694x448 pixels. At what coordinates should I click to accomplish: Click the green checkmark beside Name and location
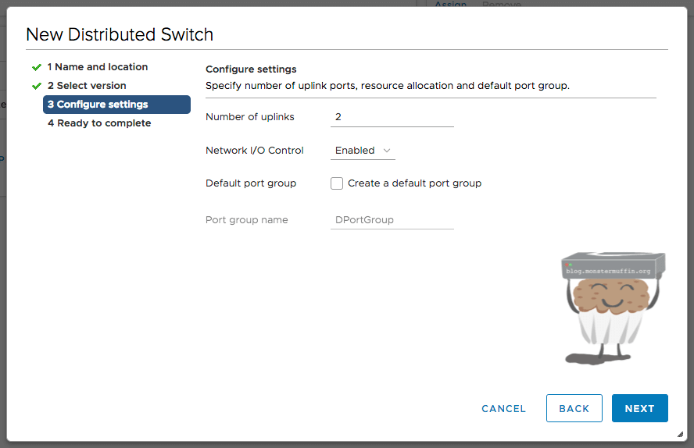coord(36,67)
